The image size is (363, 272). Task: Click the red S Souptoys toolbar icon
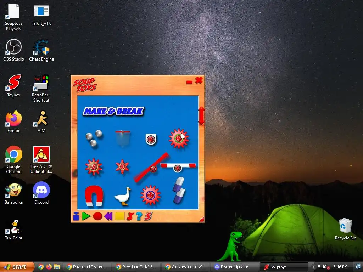pos(148,216)
